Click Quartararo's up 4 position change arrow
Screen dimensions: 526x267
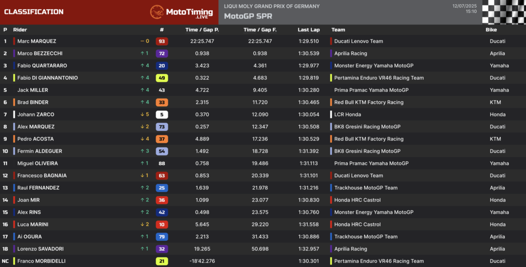[145, 65]
